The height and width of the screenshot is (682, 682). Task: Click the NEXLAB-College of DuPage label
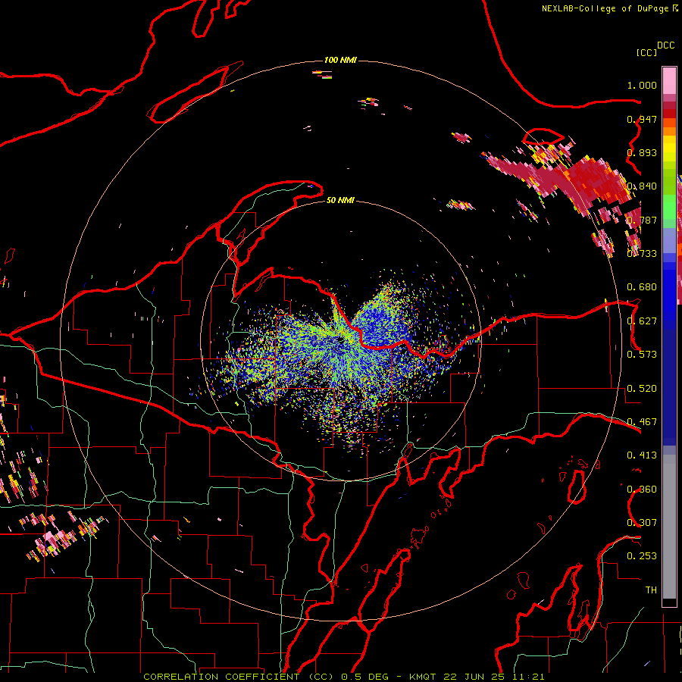[605, 8]
